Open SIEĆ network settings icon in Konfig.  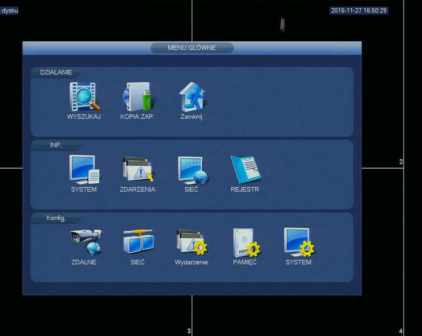(138, 242)
